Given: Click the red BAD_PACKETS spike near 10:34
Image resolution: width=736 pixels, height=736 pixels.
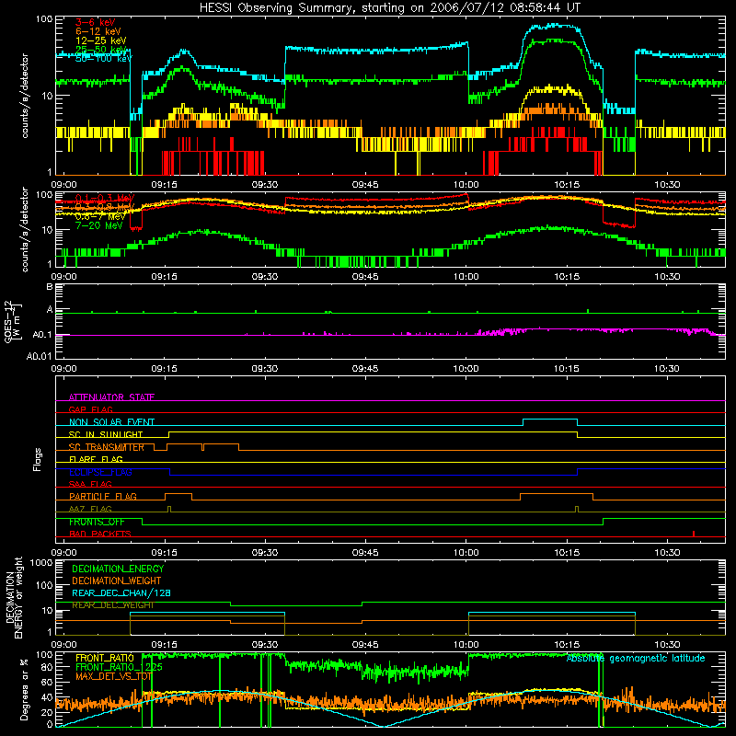Looking at the screenshot, I should pos(694,534).
